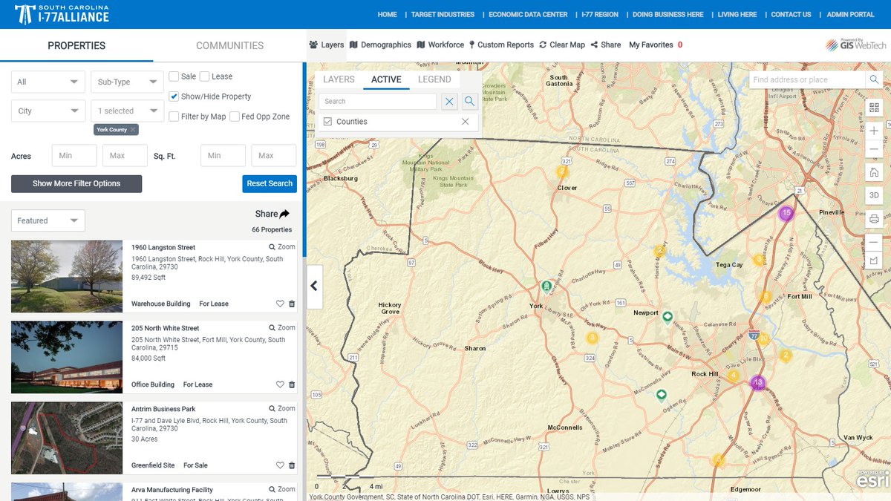Zoom in on the map with plus
The height and width of the screenshot is (501, 891).
[874, 131]
